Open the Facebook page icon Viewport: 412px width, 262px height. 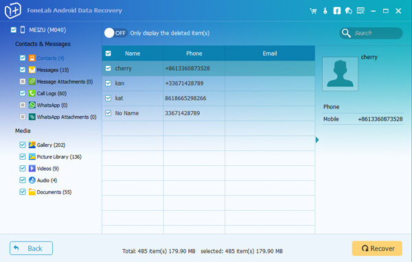(x=337, y=11)
